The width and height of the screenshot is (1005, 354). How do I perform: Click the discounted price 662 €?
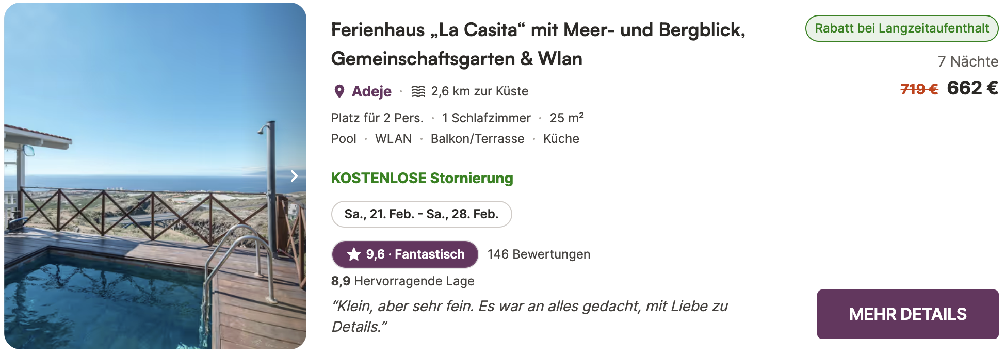pos(972,88)
